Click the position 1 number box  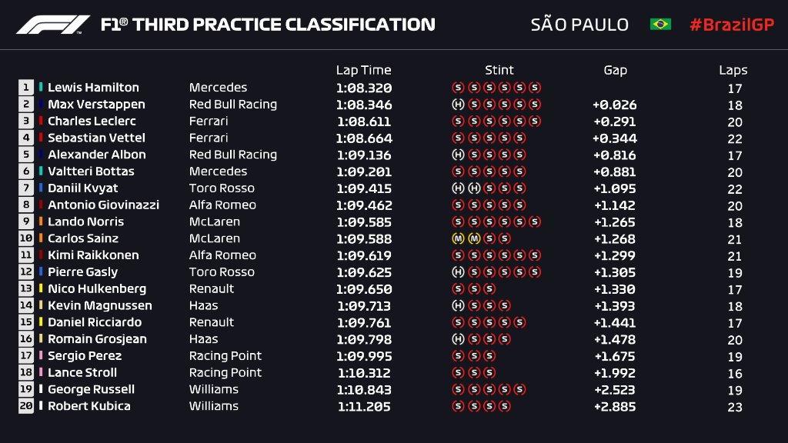(x=27, y=88)
